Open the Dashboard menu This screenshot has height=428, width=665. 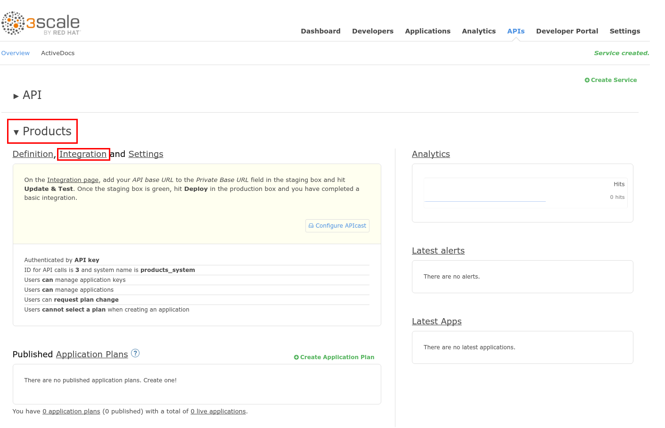point(320,31)
